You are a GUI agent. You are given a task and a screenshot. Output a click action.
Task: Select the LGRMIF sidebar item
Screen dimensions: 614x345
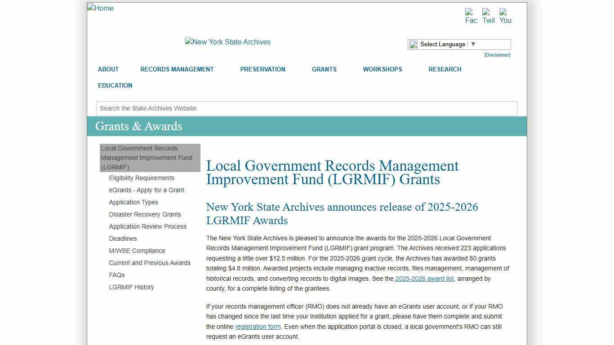click(x=147, y=158)
